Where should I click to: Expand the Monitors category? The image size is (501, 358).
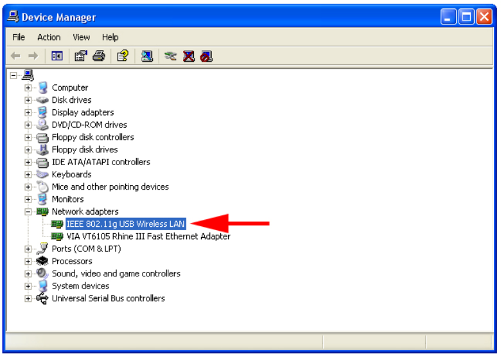pos(28,199)
